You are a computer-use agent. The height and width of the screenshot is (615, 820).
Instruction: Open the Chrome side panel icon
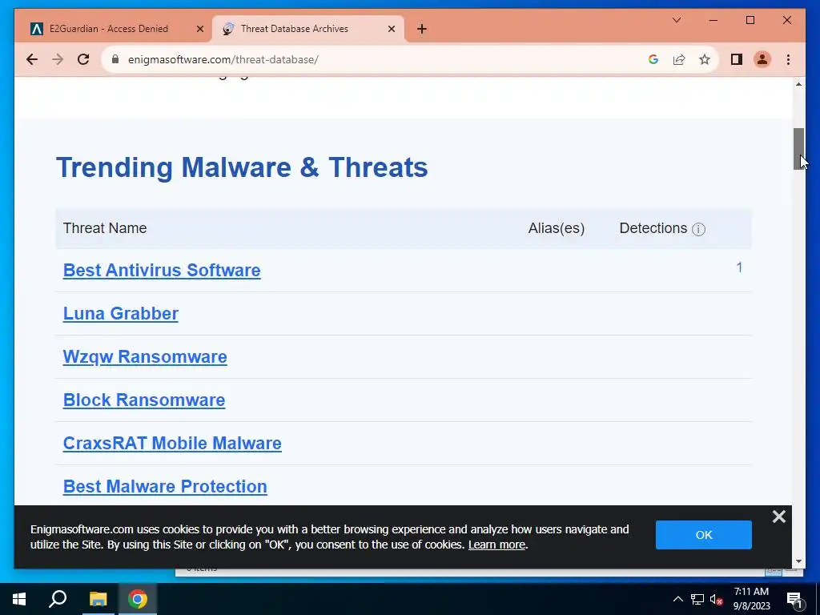[737, 59]
